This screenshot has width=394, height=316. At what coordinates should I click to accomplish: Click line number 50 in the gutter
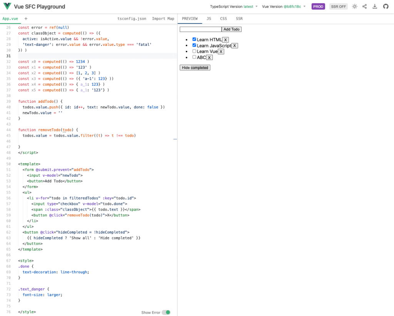click(x=8, y=164)
